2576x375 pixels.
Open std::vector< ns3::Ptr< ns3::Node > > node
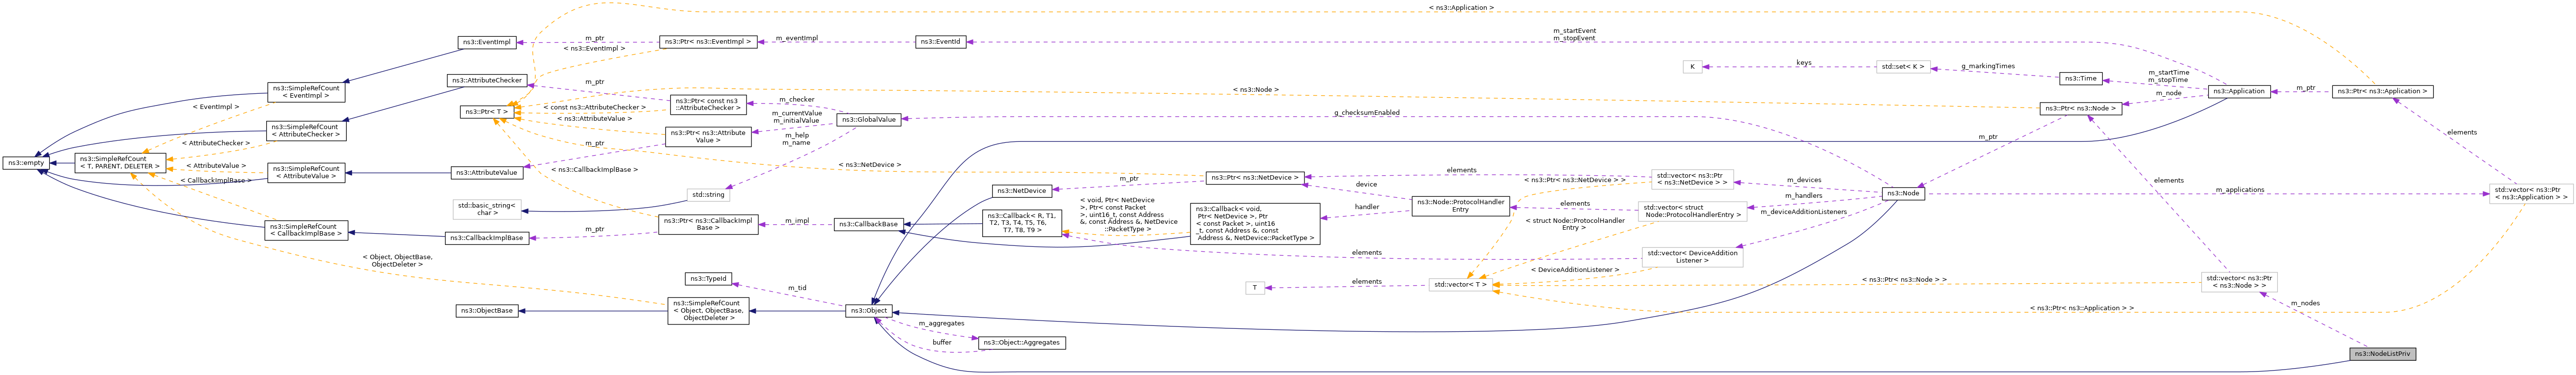tap(2239, 282)
